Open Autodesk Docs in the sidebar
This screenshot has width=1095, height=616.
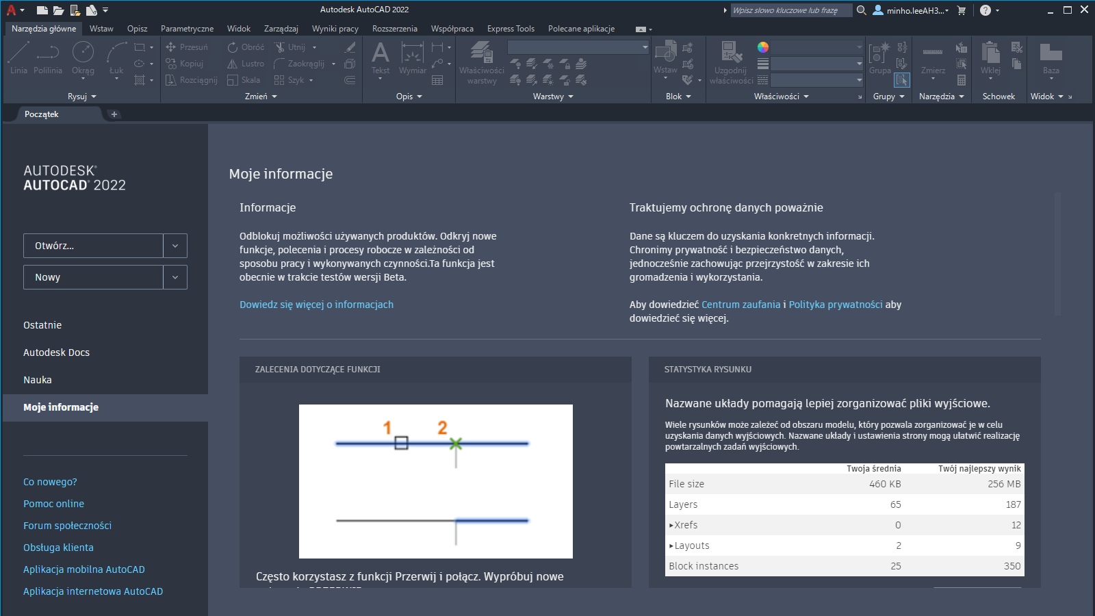[x=56, y=352]
